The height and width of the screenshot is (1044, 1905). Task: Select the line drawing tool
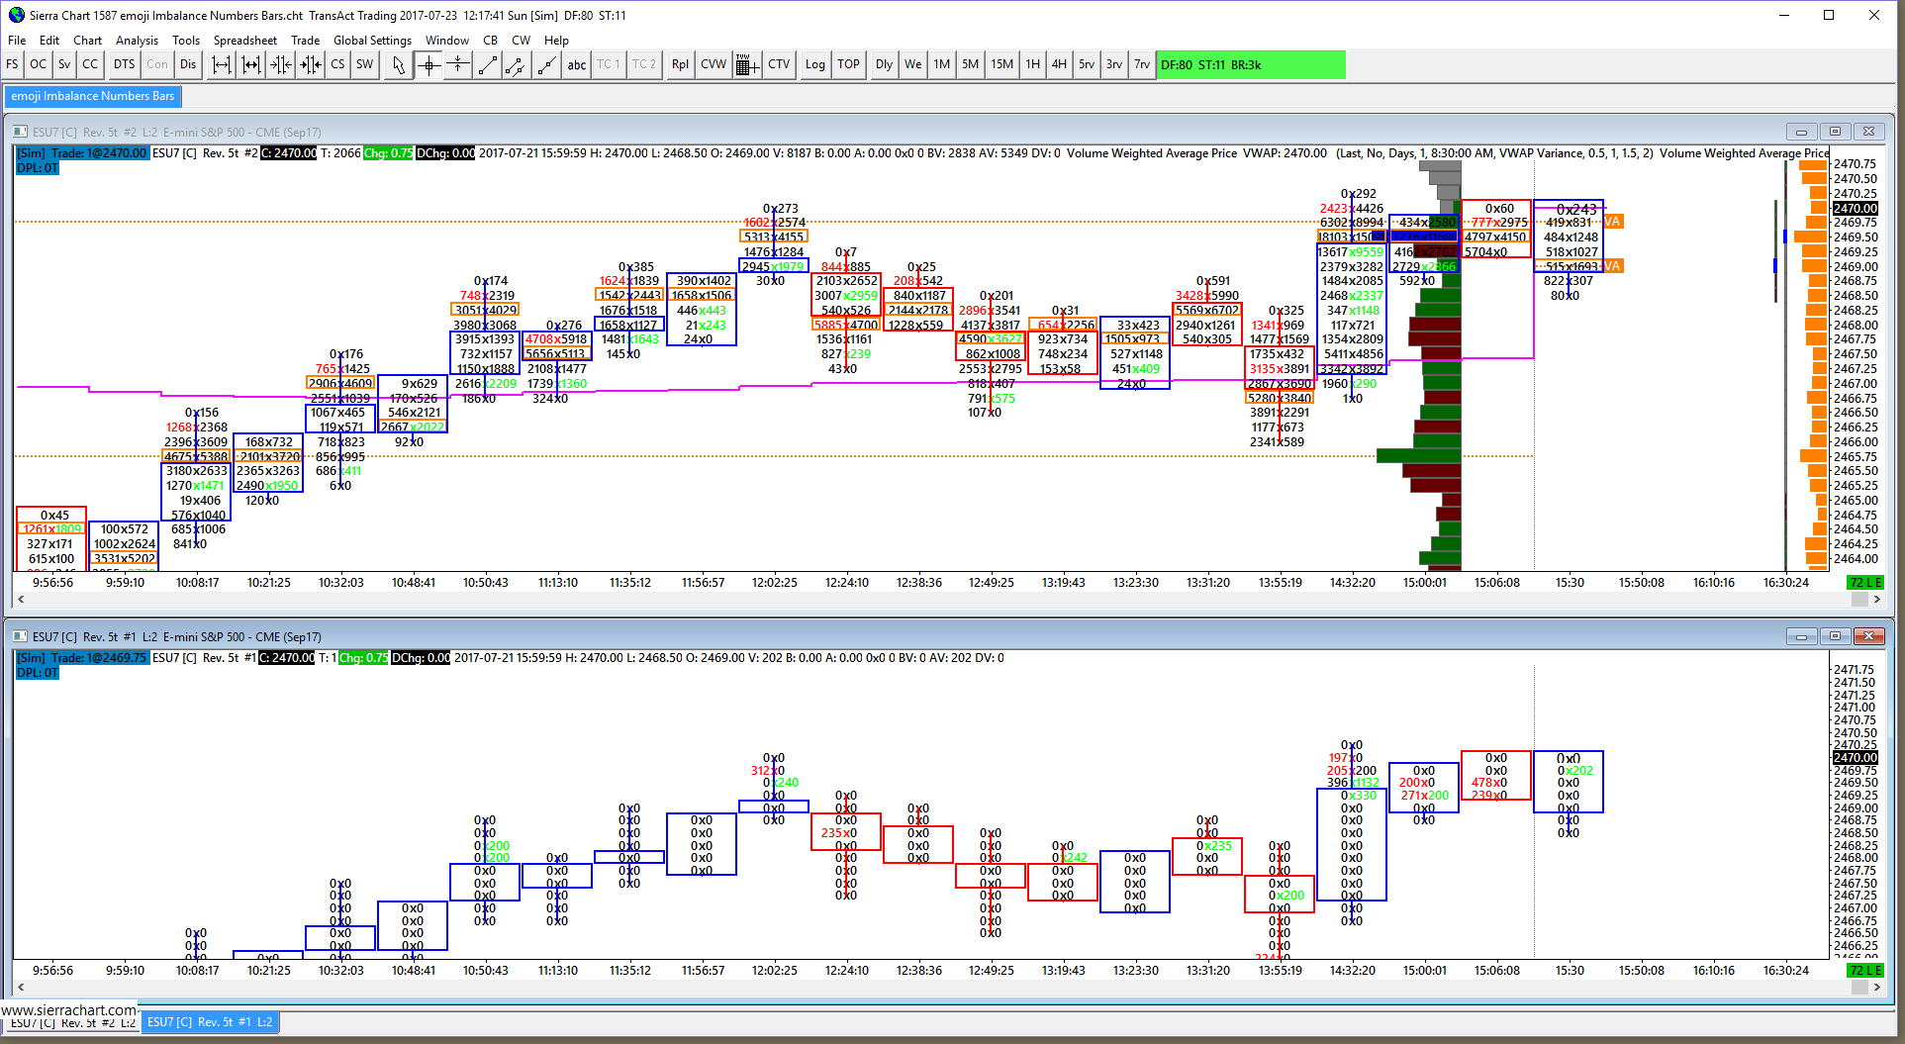[487, 64]
